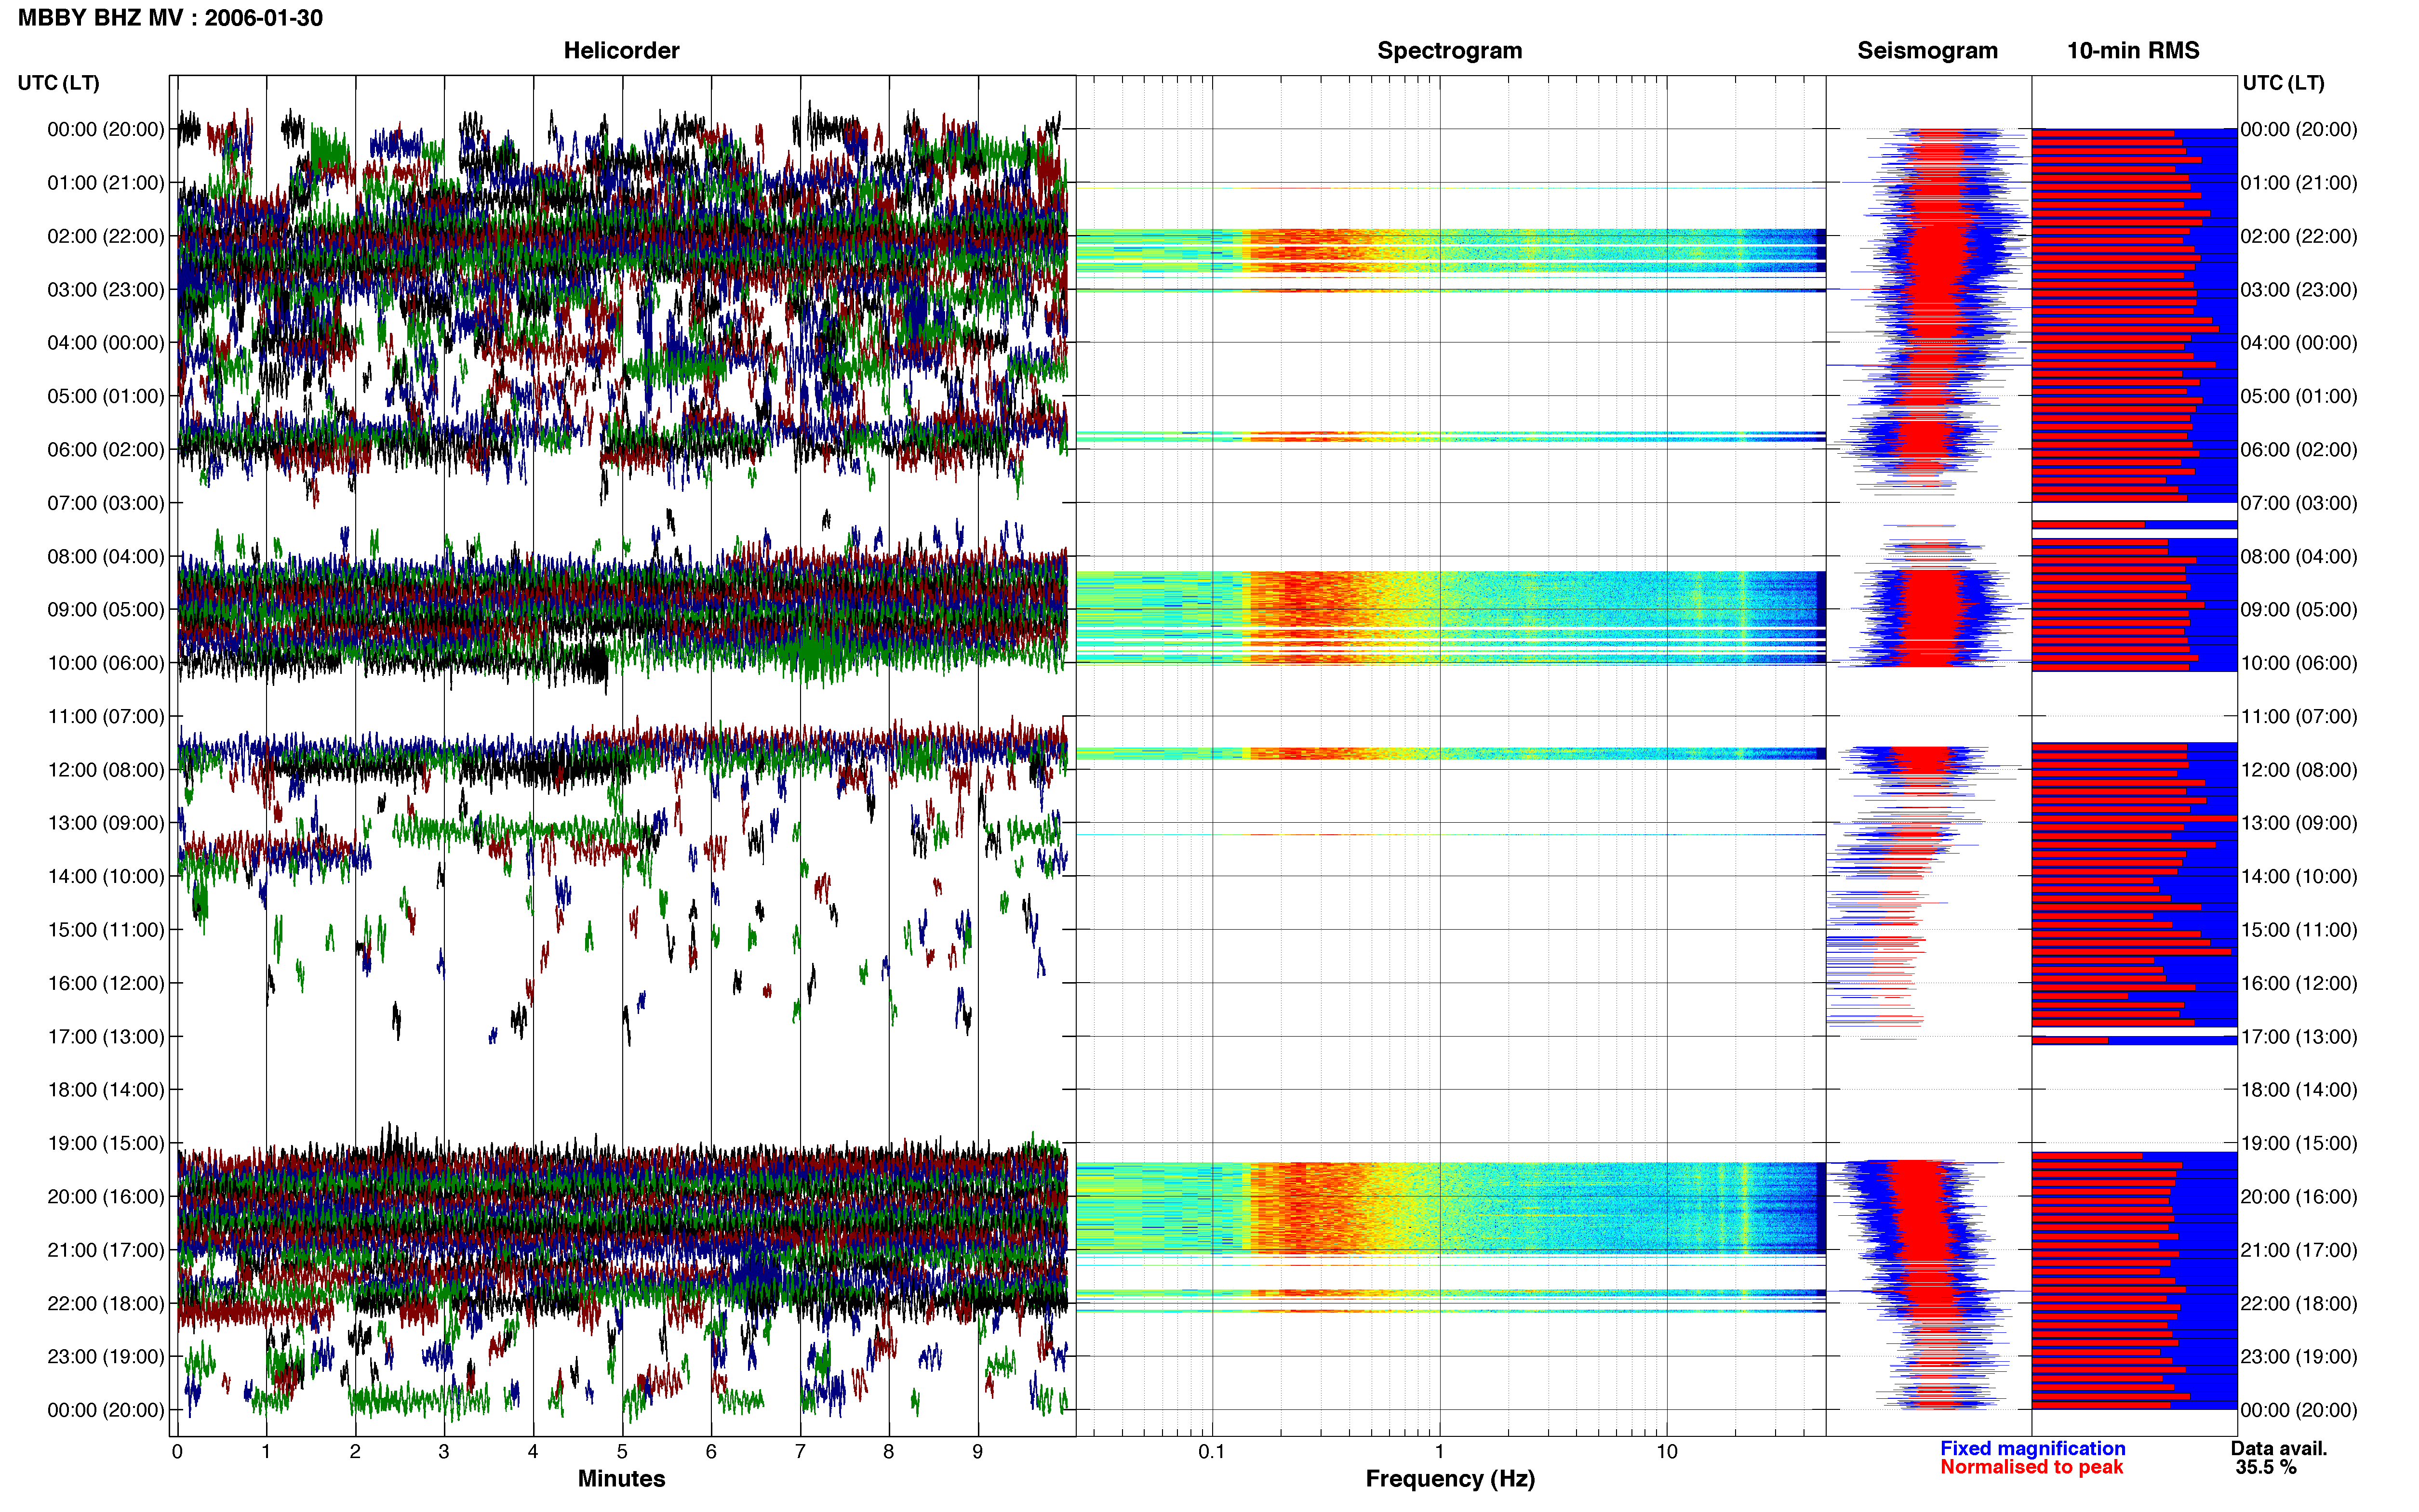Click the Frequency (Hz) axis label
2419x1512 pixels.
[x=1450, y=1479]
